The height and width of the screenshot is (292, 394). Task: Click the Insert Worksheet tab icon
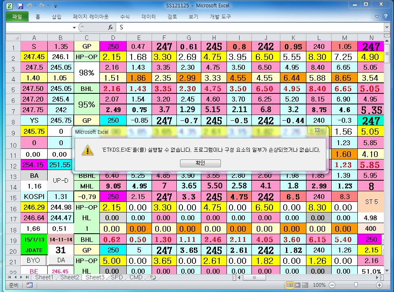tap(153, 277)
